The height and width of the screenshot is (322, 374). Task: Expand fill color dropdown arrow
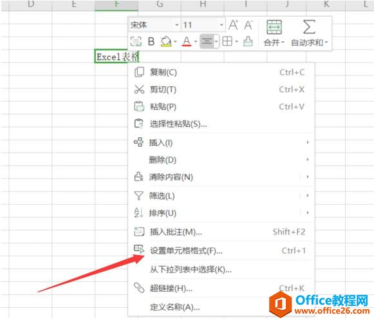[175, 41]
